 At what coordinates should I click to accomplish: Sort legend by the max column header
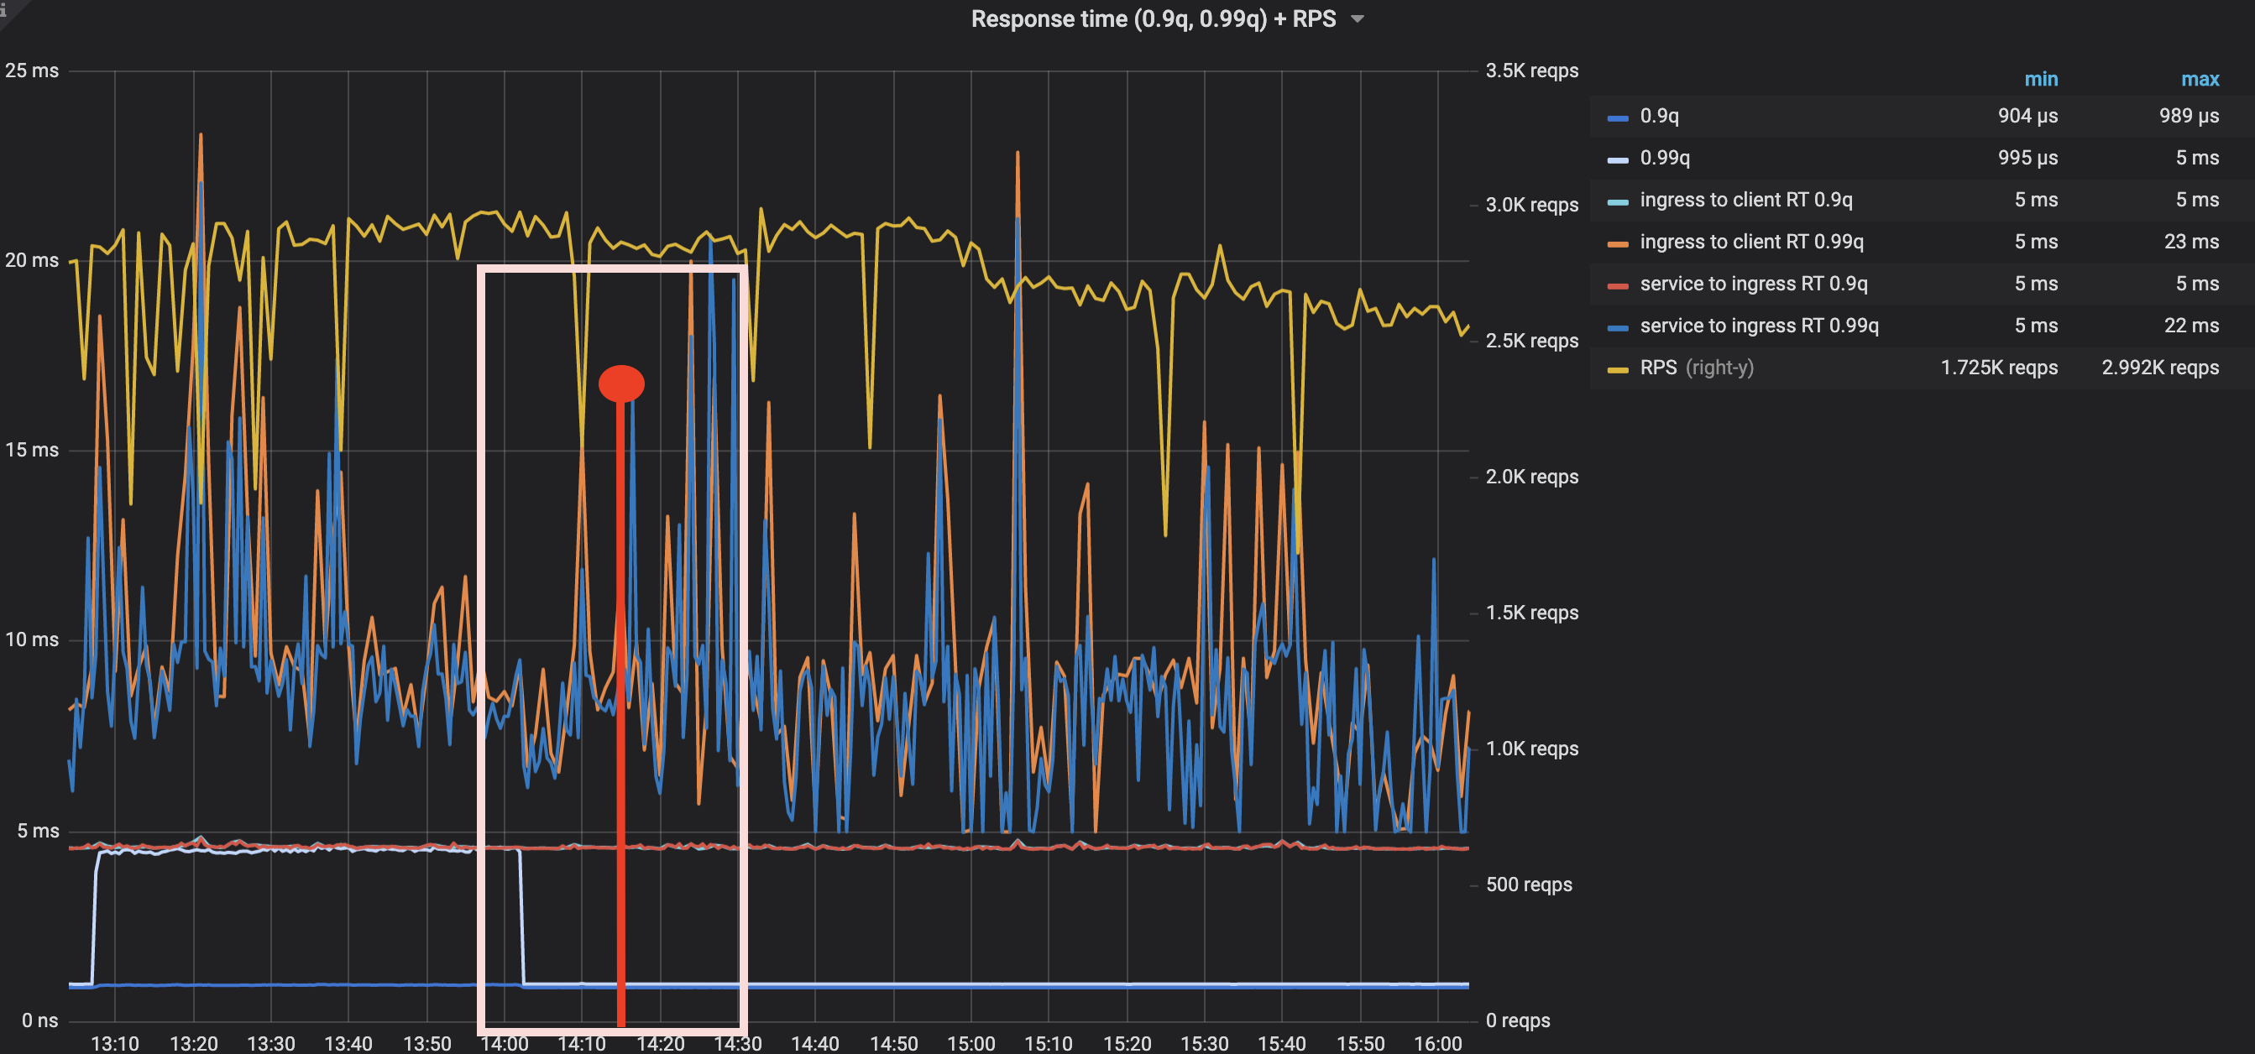point(2200,79)
